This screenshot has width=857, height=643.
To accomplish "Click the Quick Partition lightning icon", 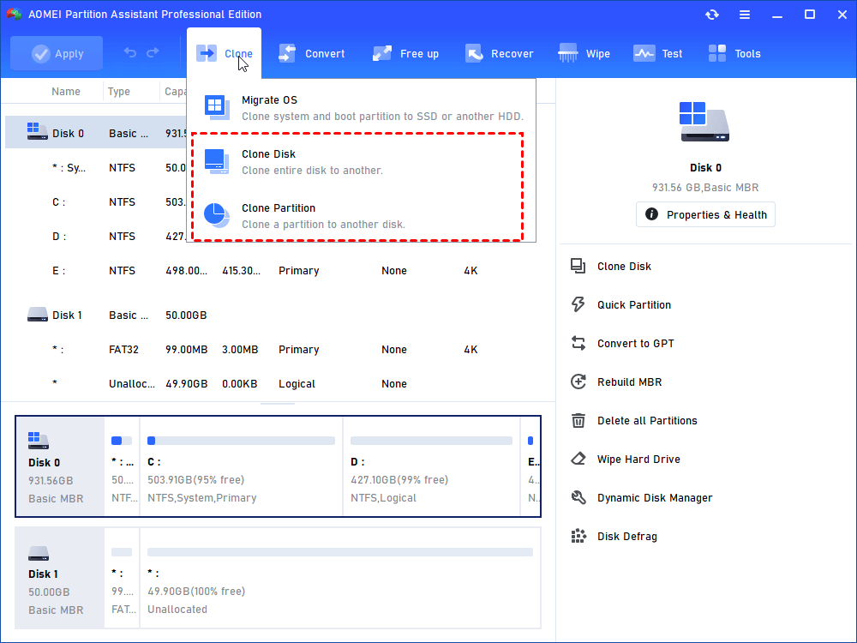I will tap(578, 304).
